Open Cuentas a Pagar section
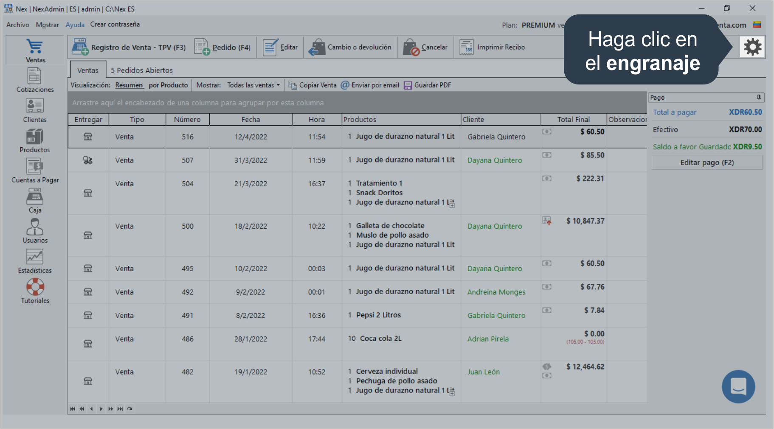The height and width of the screenshot is (429, 774). click(x=35, y=171)
